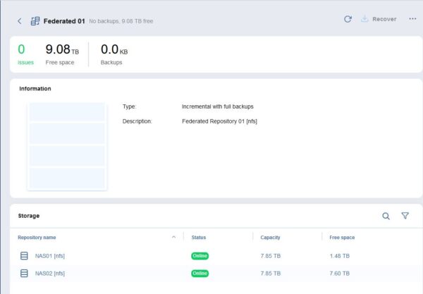Sort by Repository name column header
Image resolution: width=423 pixels, height=294 pixels.
37,238
